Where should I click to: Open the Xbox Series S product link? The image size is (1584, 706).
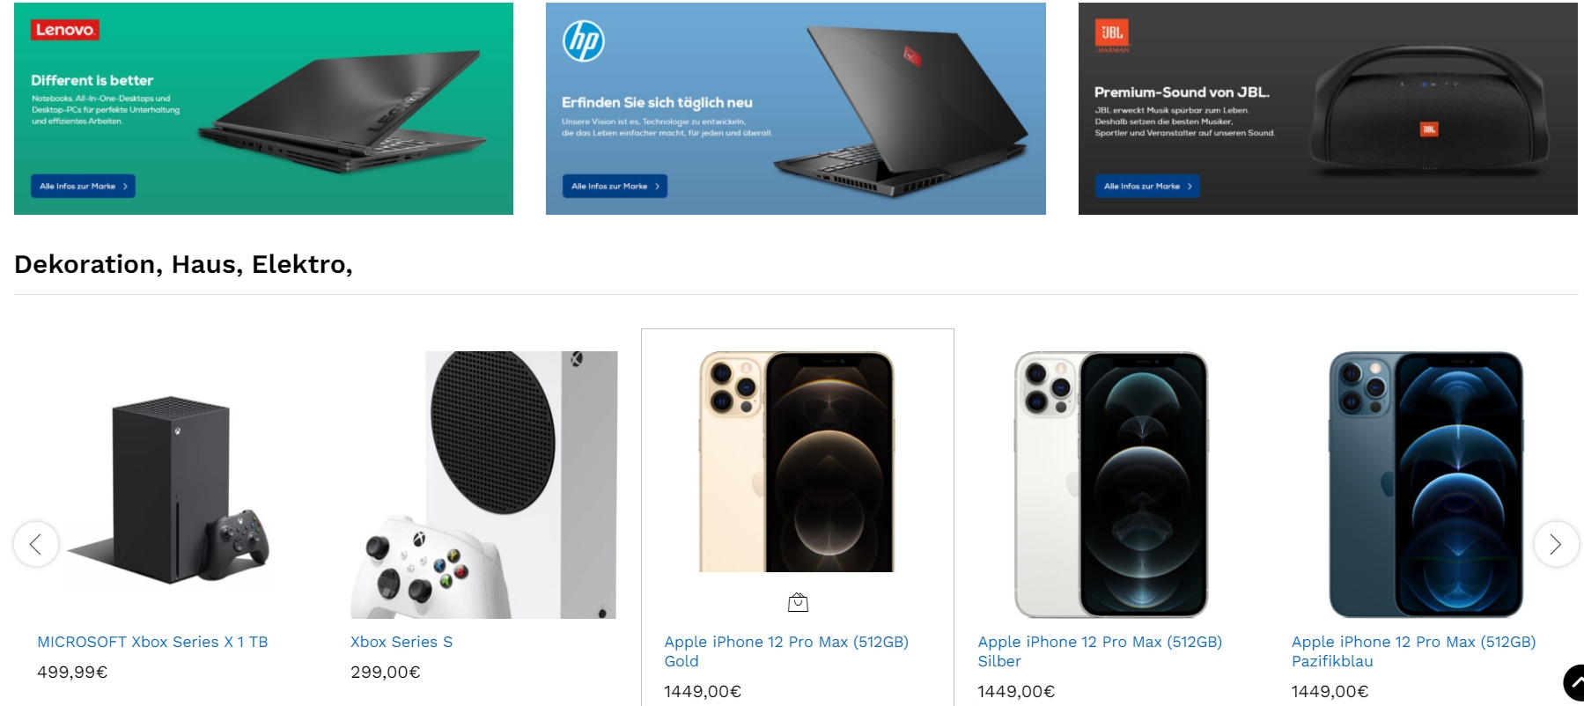pos(402,642)
